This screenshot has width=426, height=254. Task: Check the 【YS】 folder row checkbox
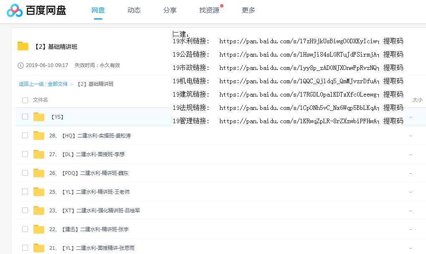coord(25,117)
